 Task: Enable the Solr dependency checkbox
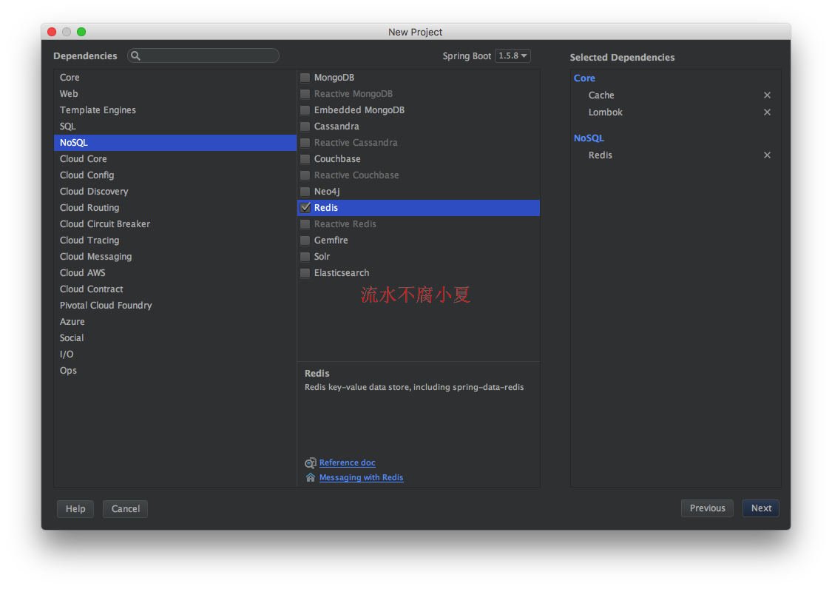tap(305, 257)
